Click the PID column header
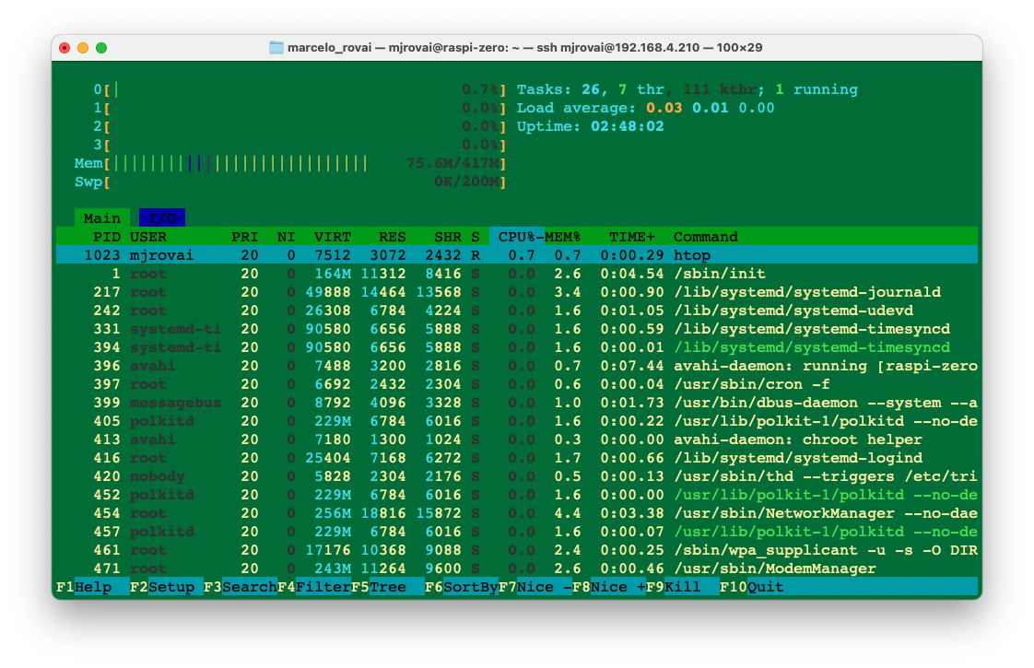The image size is (1034, 668). [107, 237]
